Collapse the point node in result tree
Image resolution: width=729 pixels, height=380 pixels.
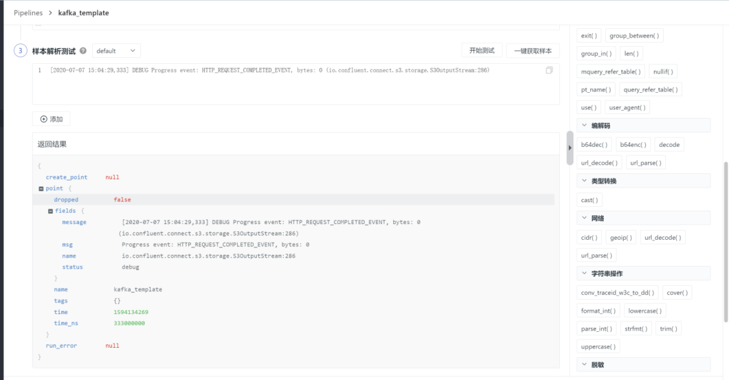[x=41, y=189]
